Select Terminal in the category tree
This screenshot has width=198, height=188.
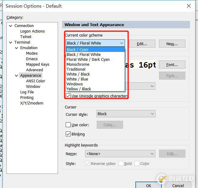click(x=22, y=42)
